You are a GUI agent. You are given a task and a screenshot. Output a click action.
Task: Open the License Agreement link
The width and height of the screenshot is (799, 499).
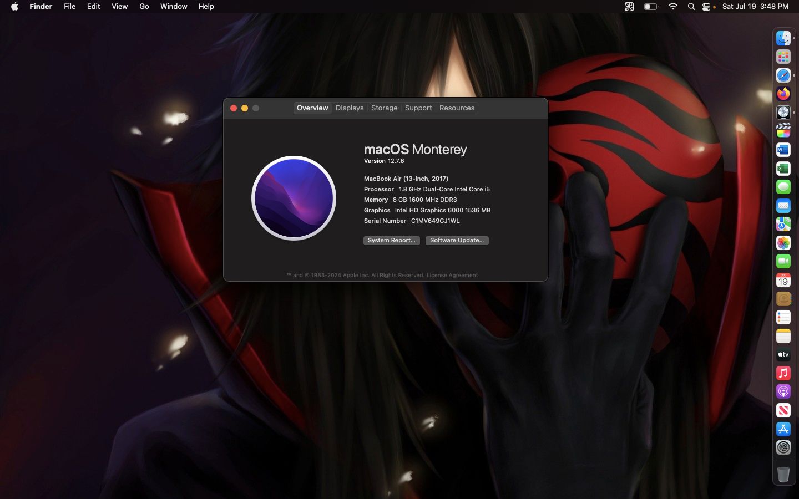(452, 276)
